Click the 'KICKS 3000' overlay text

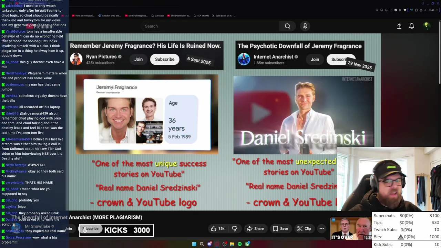(127, 230)
